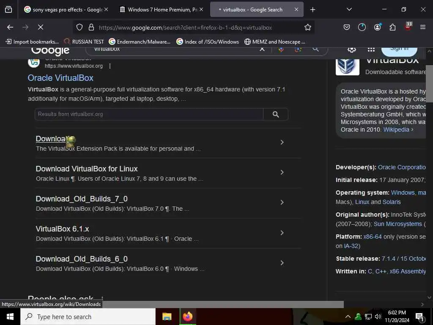Open Save to Pocket icon
Viewport: 433px width, 325px height.
(347, 27)
